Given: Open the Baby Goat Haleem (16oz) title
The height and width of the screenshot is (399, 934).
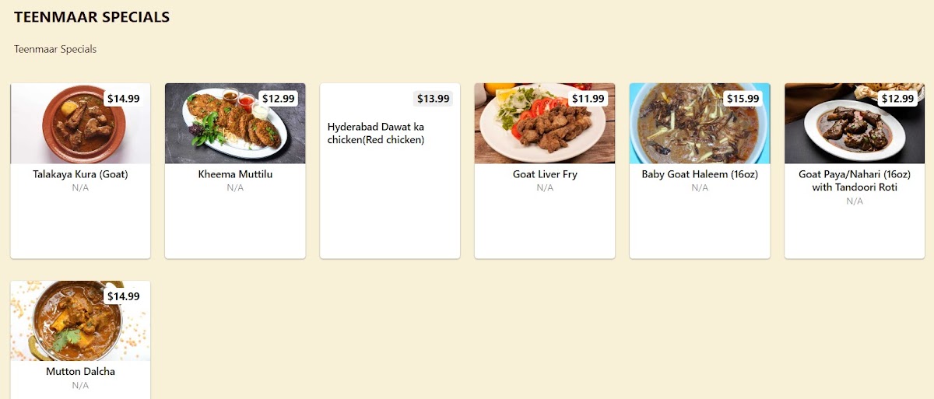Looking at the screenshot, I should point(700,174).
